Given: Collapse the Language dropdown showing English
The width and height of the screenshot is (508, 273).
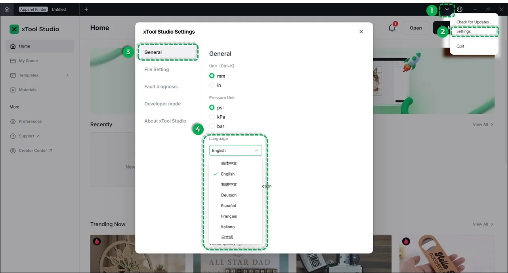Looking at the screenshot, I should pos(235,151).
